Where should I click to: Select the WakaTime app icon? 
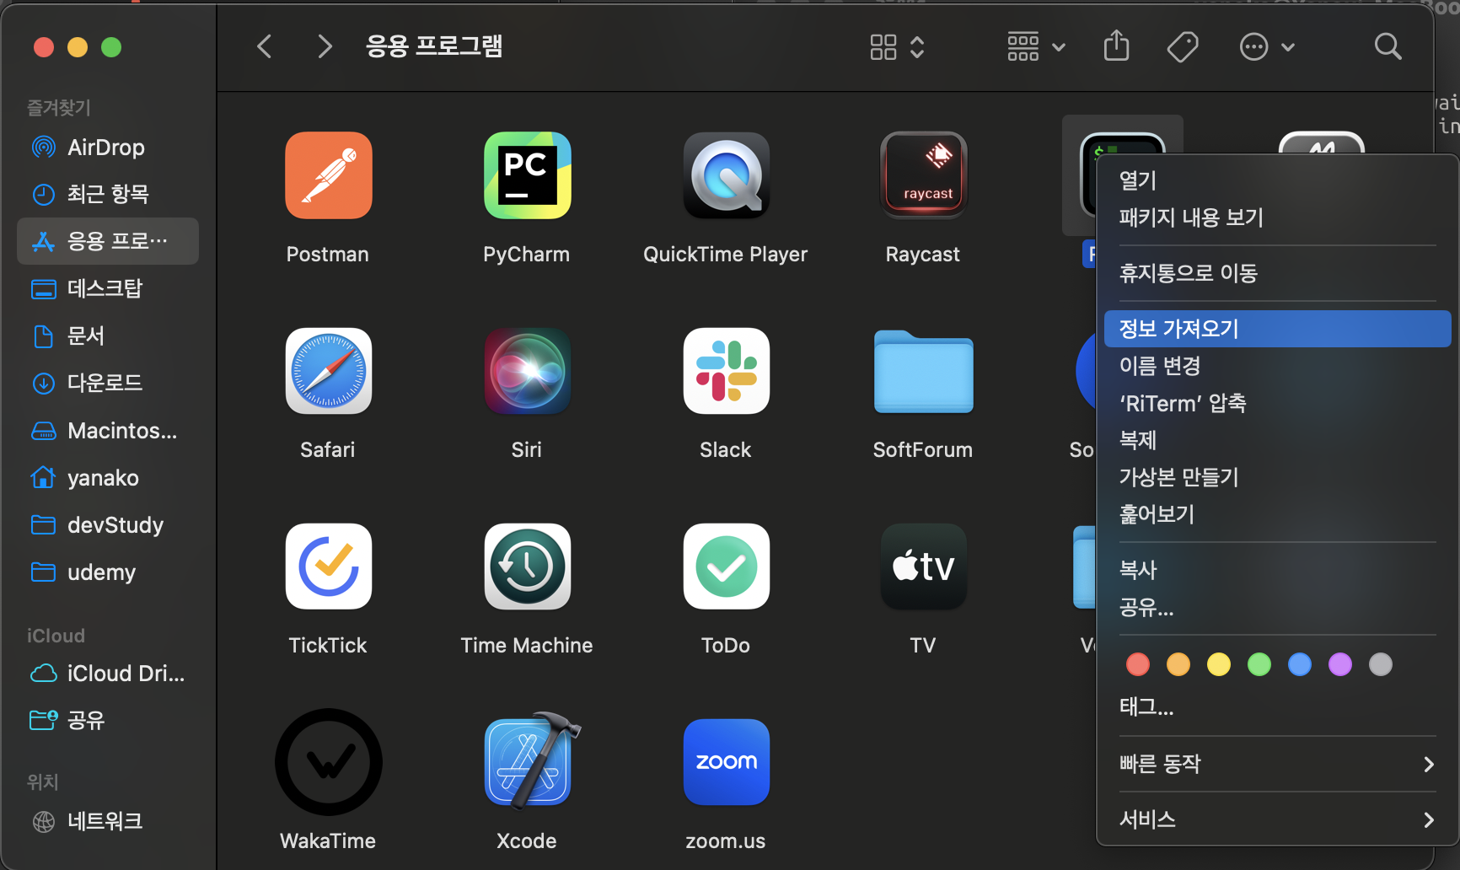[x=329, y=762]
